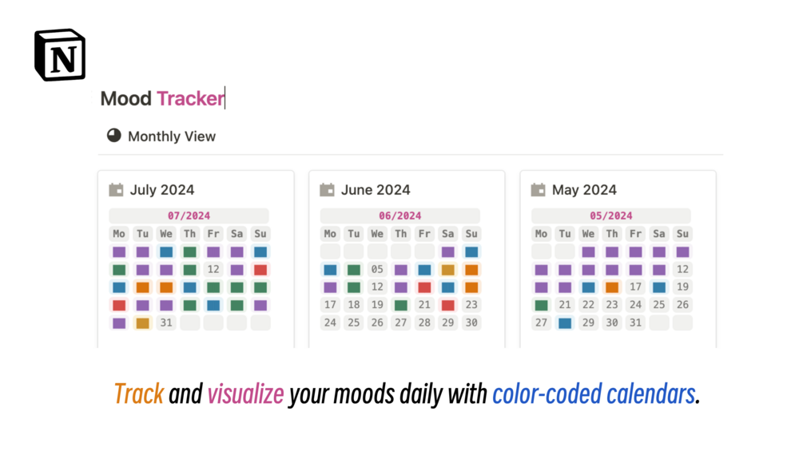Open the July 2024 card title
The width and height of the screenshot is (803, 451).
click(162, 190)
